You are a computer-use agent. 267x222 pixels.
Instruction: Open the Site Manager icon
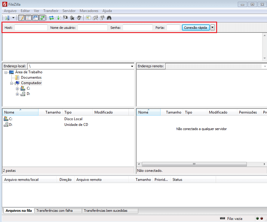pos(7,18)
